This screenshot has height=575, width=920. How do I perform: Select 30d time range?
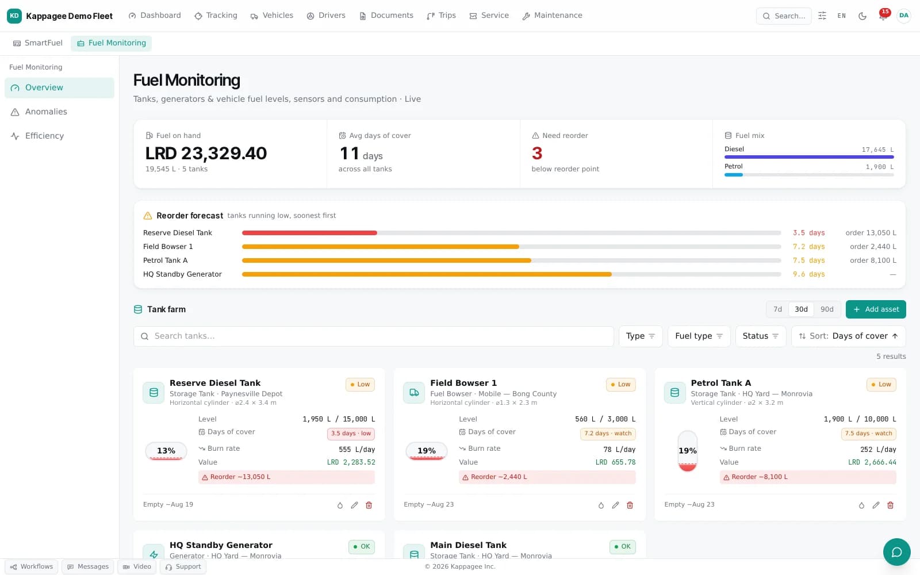[801, 309]
